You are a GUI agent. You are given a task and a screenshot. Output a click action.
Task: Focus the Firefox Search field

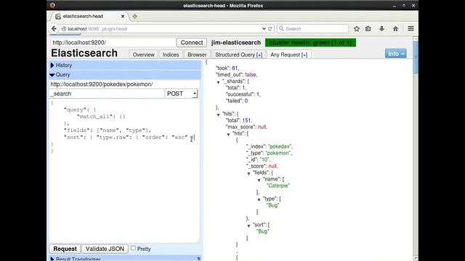313,29
